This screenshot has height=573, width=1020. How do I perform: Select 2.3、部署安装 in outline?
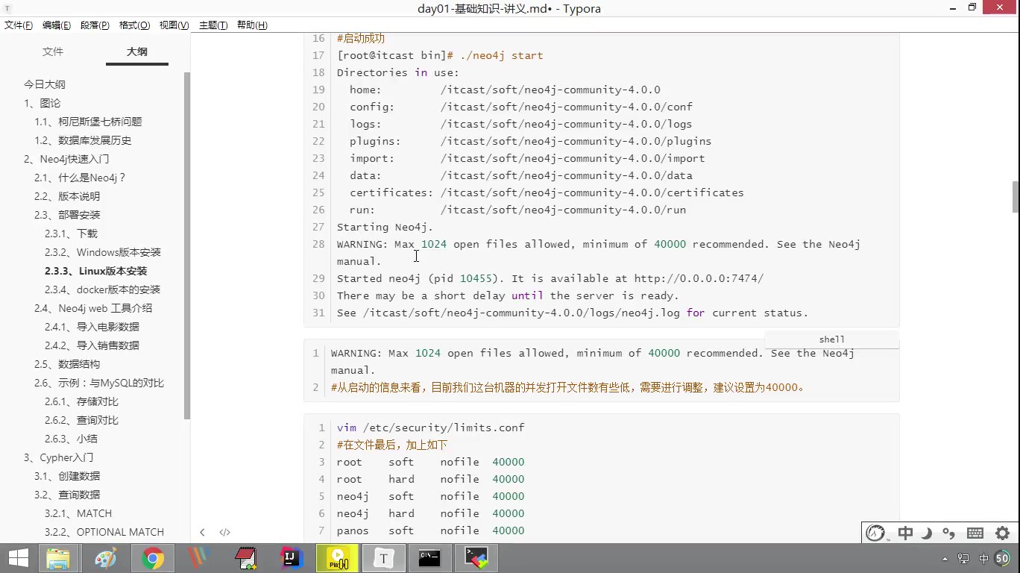pos(67,215)
